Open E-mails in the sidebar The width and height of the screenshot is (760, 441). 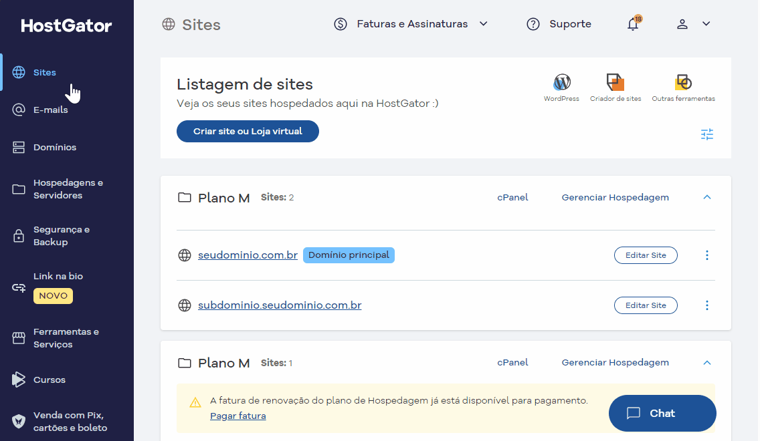[x=50, y=110]
